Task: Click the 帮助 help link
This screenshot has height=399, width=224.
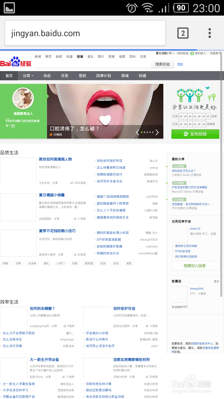Action: click(180, 64)
